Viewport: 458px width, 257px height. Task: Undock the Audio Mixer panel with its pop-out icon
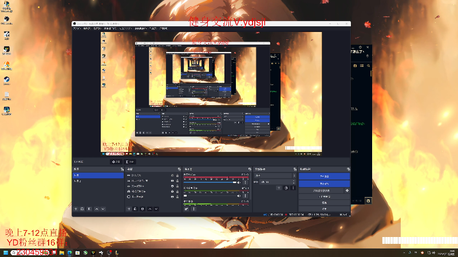(x=250, y=169)
